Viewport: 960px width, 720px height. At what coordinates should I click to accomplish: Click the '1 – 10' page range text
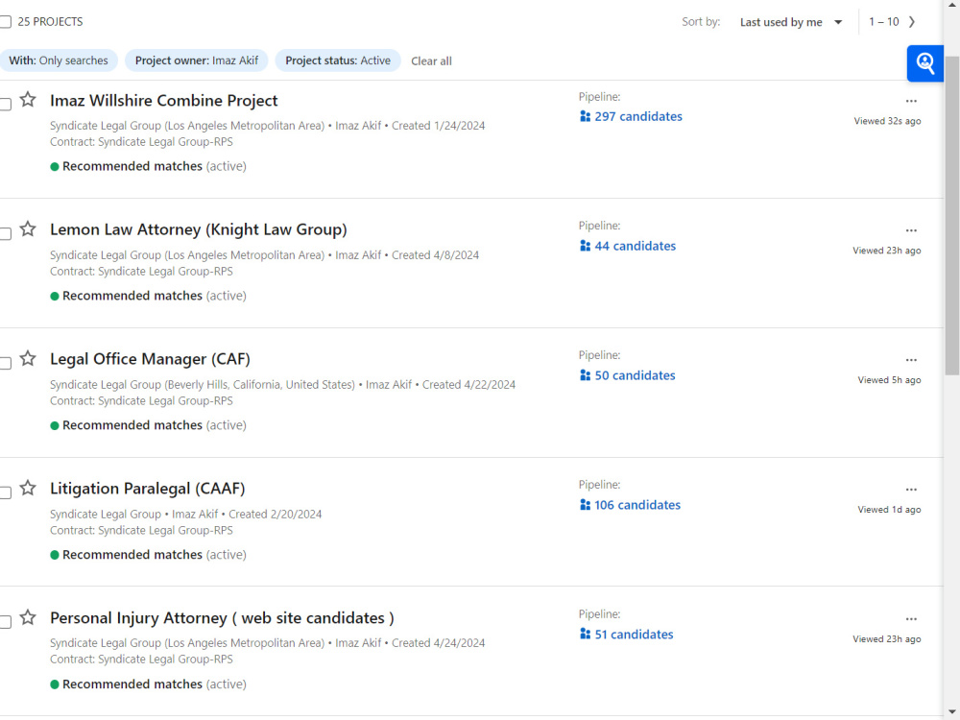[883, 22]
